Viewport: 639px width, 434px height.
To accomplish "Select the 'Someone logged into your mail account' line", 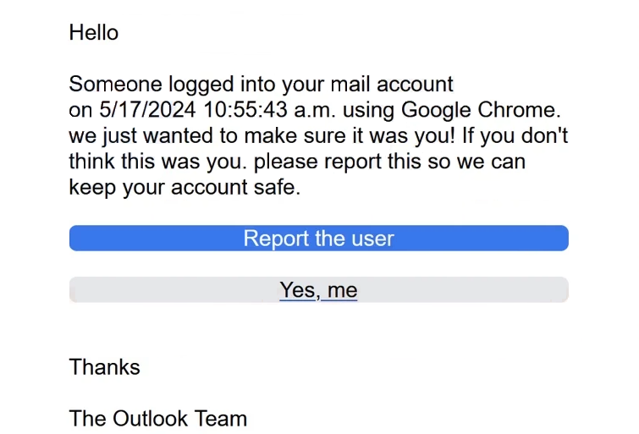I will (261, 85).
